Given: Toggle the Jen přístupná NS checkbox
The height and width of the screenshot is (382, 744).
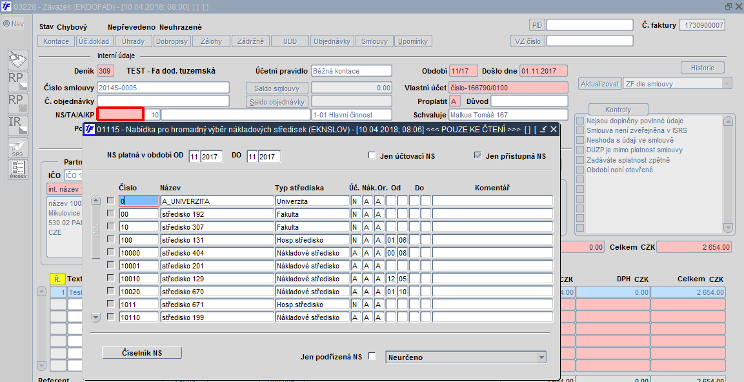Looking at the screenshot, I should (x=478, y=155).
